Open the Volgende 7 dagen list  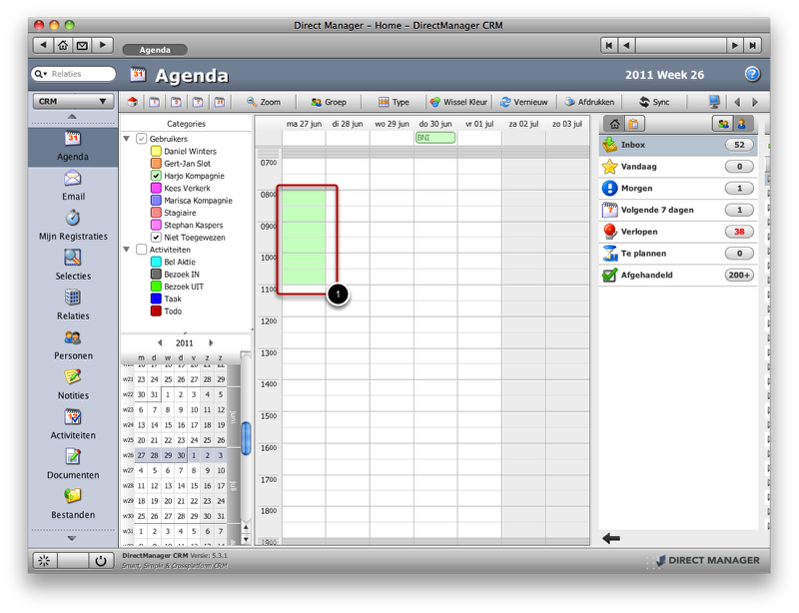[x=678, y=210]
